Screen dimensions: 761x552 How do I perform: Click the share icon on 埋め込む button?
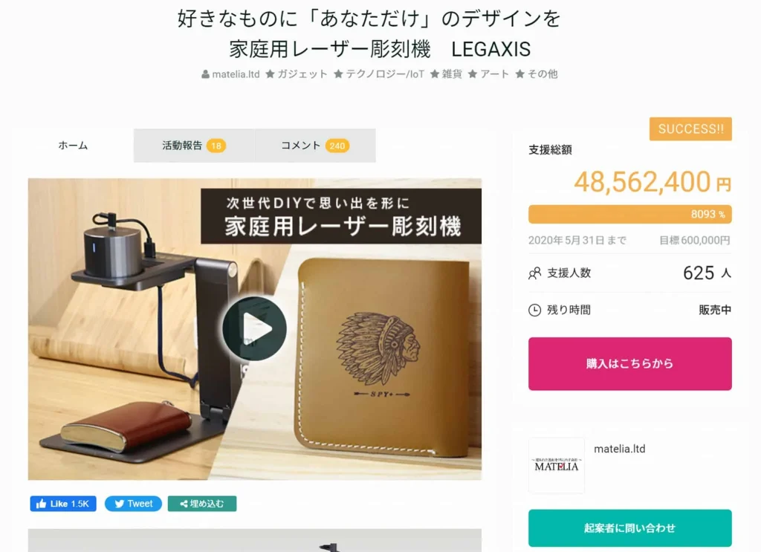point(184,504)
